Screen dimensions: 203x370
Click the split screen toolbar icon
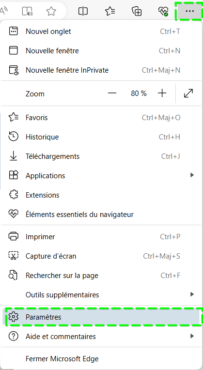coord(83,11)
